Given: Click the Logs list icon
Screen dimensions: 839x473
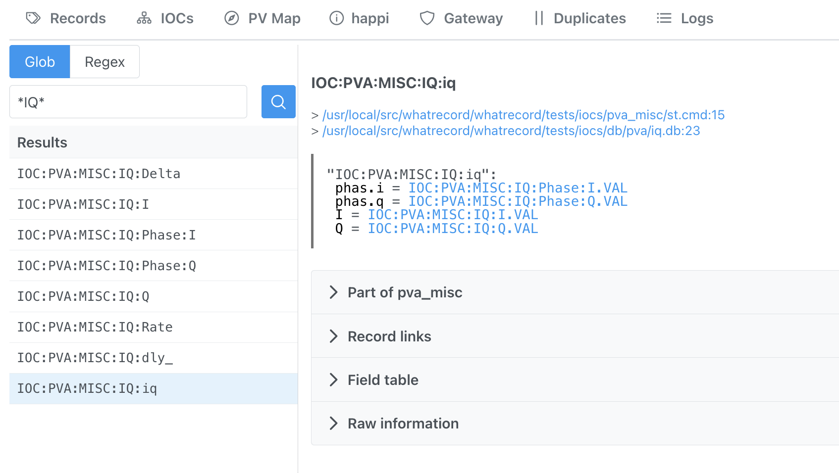Looking at the screenshot, I should [664, 18].
